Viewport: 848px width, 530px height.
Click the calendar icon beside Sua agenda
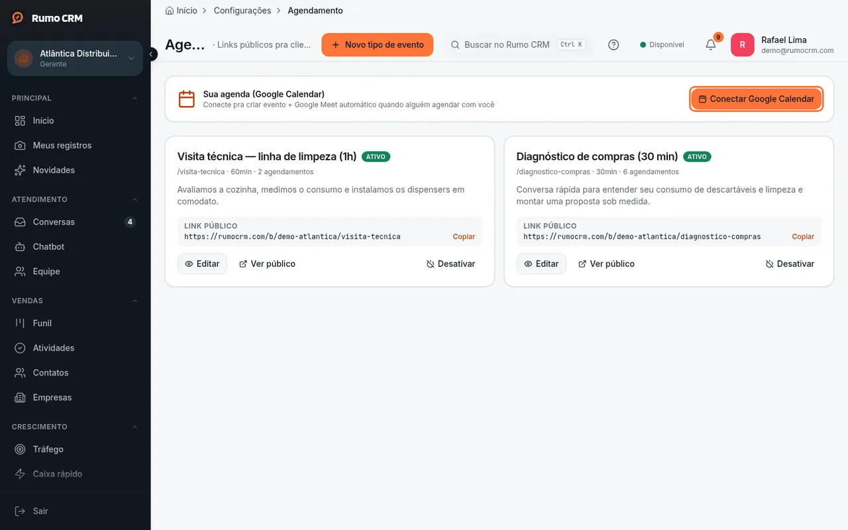tap(187, 99)
